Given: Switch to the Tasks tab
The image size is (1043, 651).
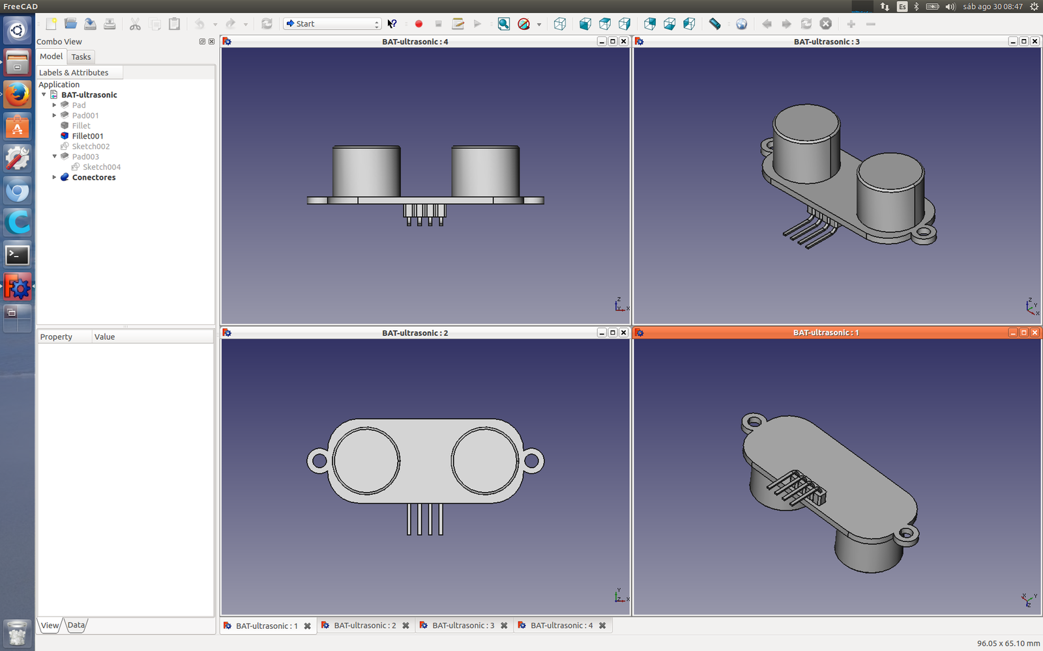Looking at the screenshot, I should coord(81,57).
